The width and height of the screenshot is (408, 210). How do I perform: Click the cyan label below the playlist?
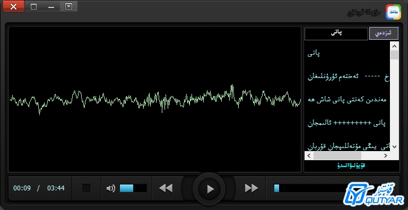click(x=352, y=165)
